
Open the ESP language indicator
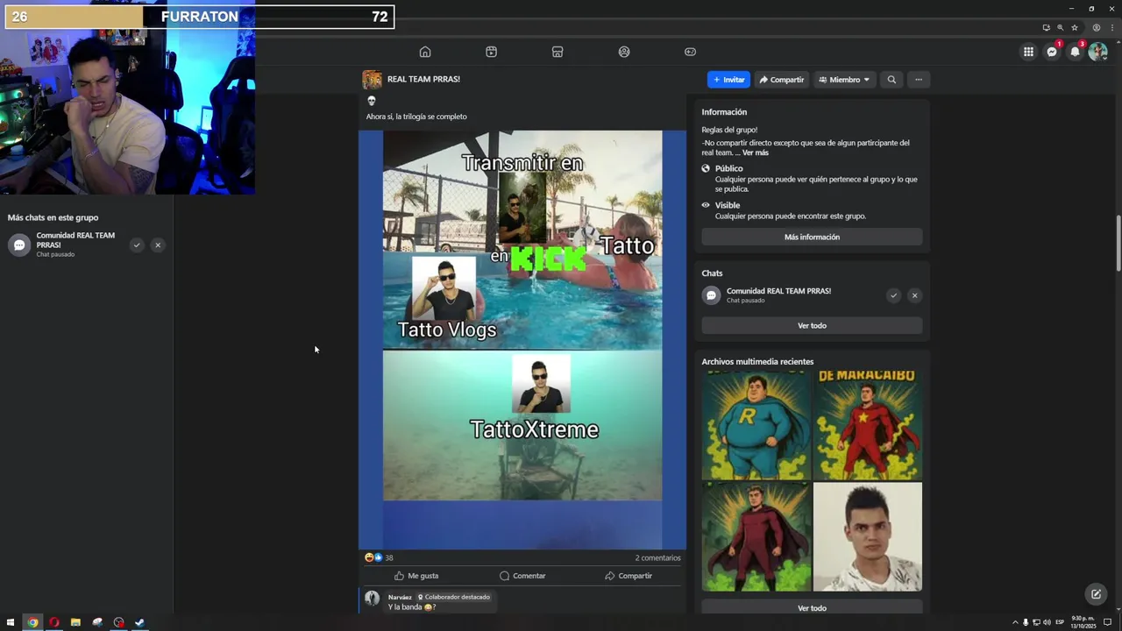pos(1060,622)
